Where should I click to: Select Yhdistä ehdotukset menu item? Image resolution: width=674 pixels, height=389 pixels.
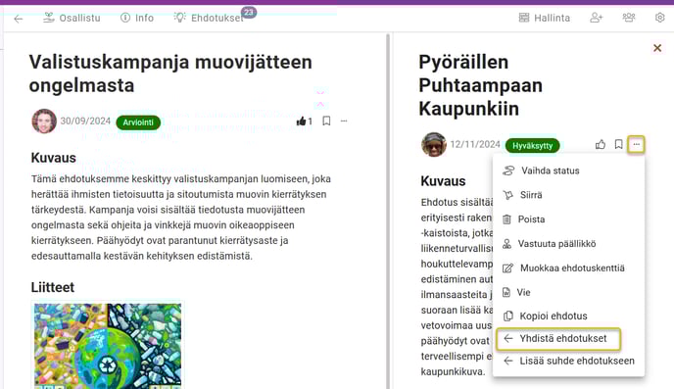tap(558, 339)
